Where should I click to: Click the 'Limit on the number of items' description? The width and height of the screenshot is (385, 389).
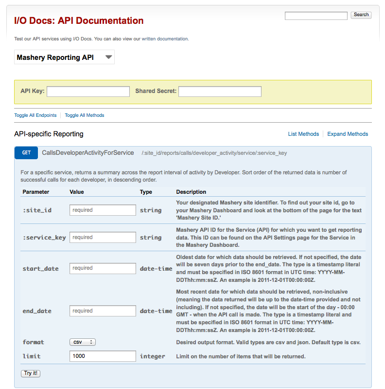pos(241,356)
